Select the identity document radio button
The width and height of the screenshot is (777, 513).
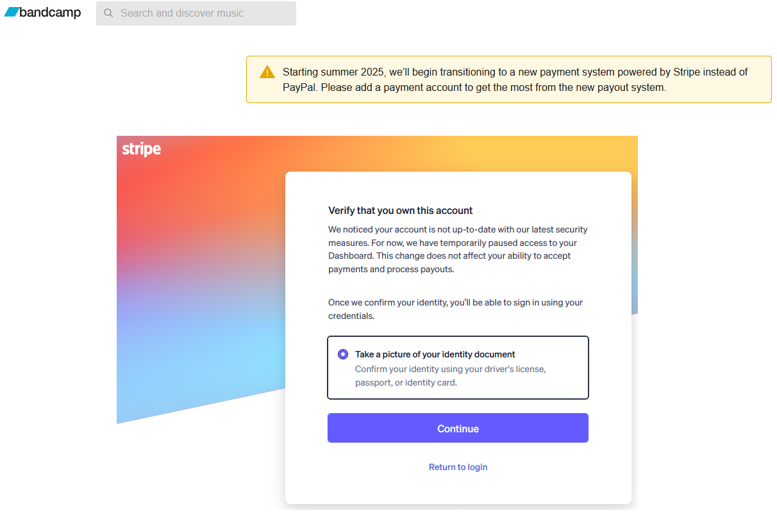click(343, 354)
